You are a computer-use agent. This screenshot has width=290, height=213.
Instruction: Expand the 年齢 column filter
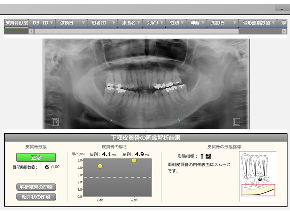pos(202,23)
